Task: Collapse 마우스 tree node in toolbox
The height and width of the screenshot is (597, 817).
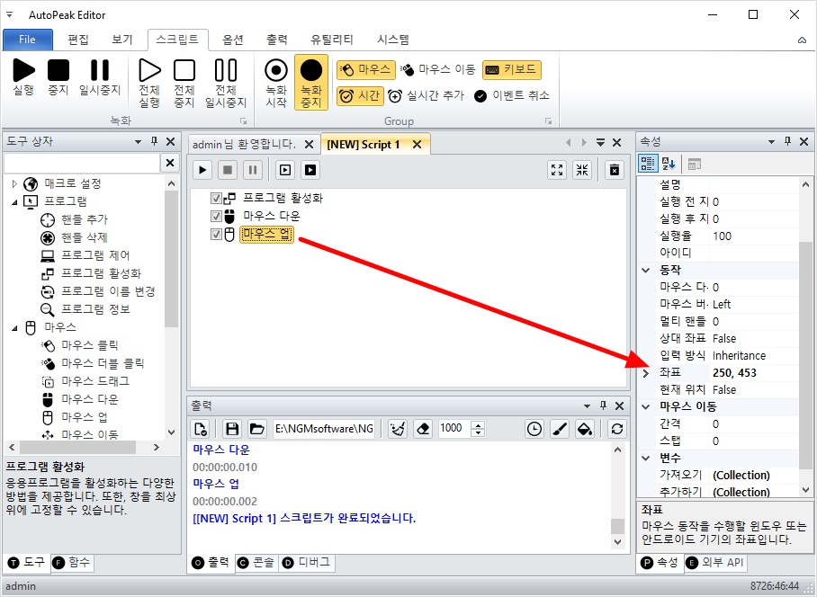Action: [x=14, y=328]
